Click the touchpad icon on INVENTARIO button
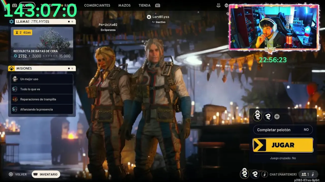Viewport: 325px width, 182px height. (36, 174)
